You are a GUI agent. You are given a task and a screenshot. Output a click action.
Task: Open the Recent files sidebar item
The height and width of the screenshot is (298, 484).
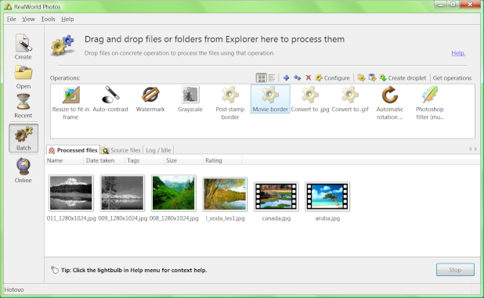(23, 106)
